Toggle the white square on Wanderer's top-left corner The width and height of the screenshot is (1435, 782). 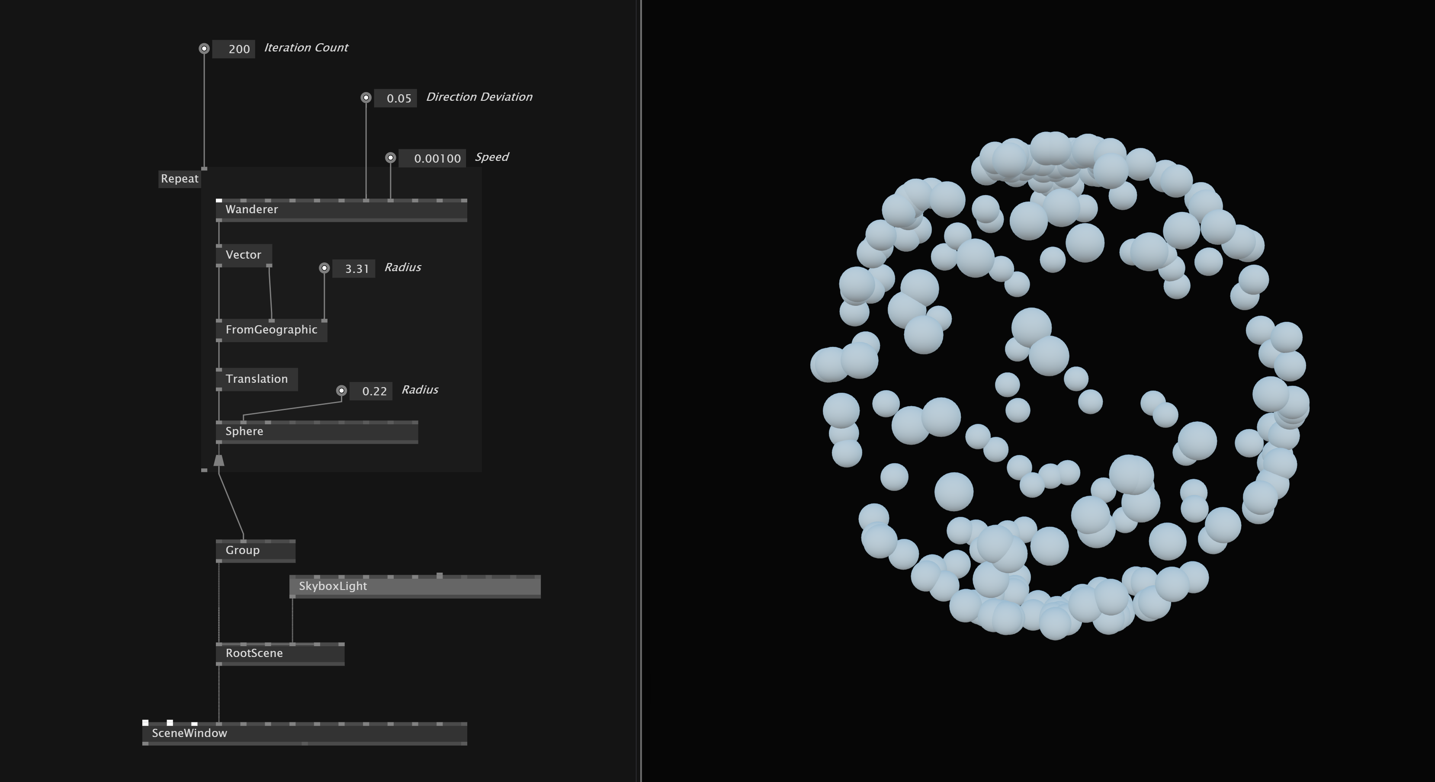219,201
